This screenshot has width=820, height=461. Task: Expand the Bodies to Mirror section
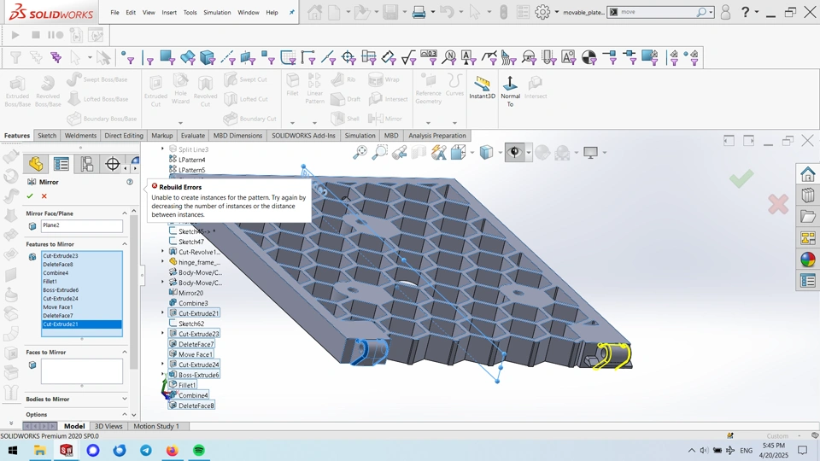coord(125,399)
